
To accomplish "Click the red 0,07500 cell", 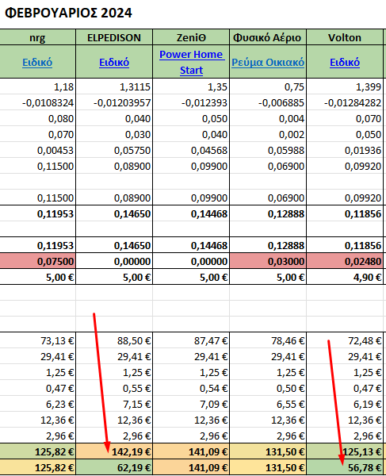I will click(37, 261).
